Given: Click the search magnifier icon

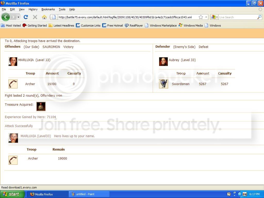Looking at the screenshot, I should click(x=259, y=17).
